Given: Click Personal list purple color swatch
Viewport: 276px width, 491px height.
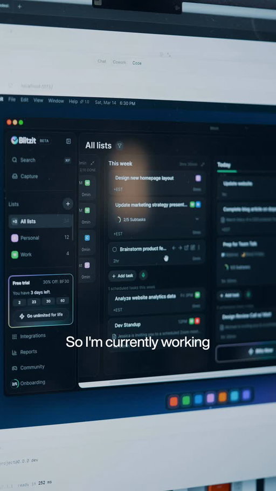Looking at the screenshot, I should pos(15,238).
